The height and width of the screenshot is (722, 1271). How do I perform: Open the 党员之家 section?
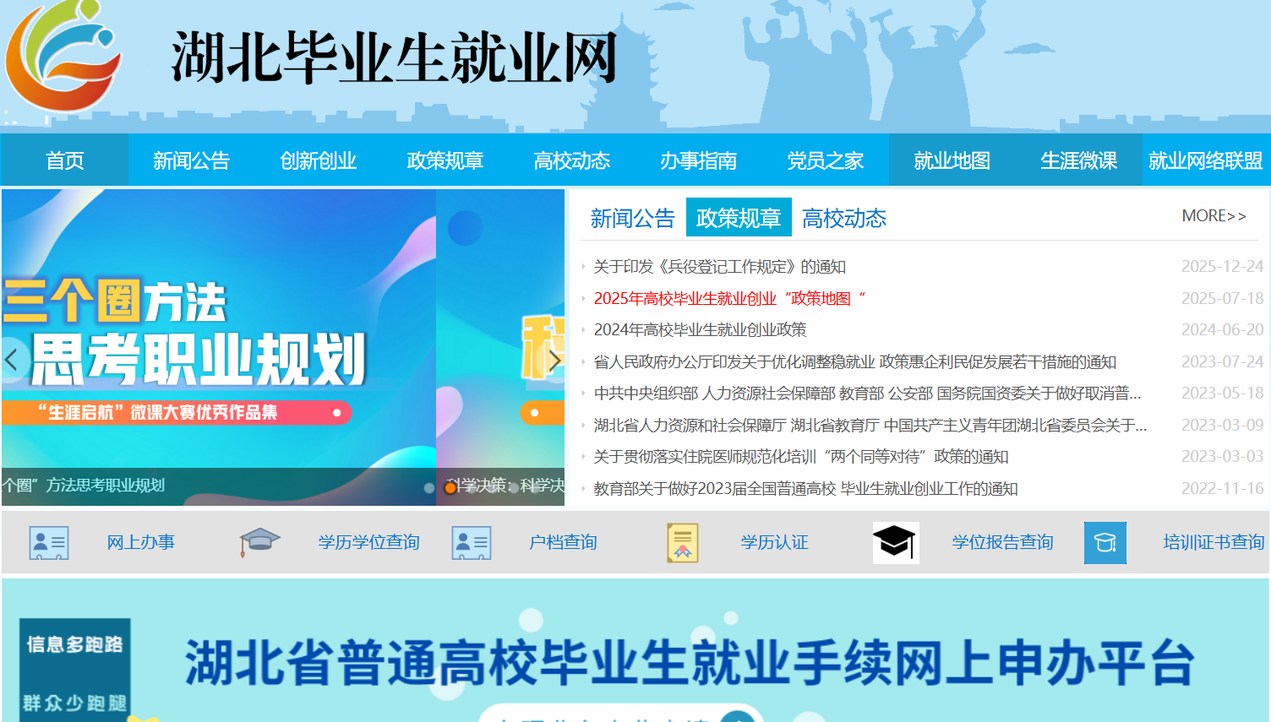point(825,159)
